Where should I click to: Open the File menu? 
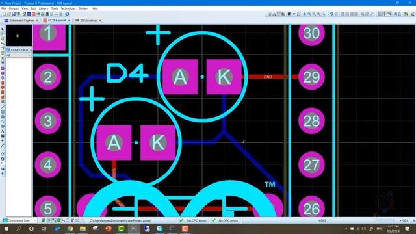(3, 8)
